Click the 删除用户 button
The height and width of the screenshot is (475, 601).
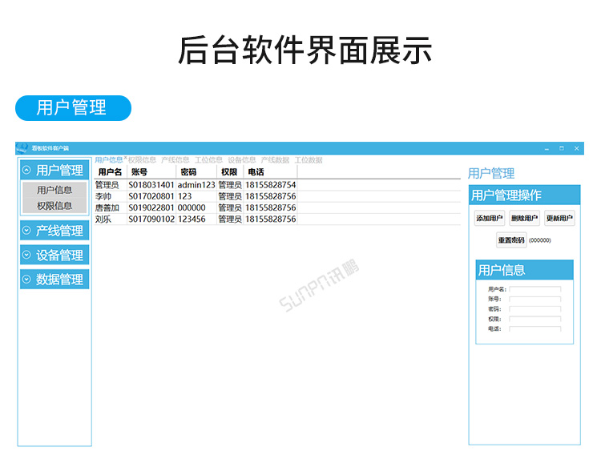click(524, 218)
